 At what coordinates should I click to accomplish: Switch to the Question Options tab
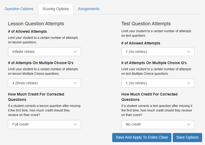click(x=19, y=9)
